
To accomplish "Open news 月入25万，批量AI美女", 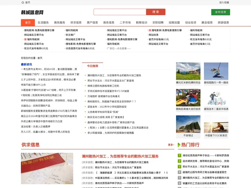I will tap(45, 132).
